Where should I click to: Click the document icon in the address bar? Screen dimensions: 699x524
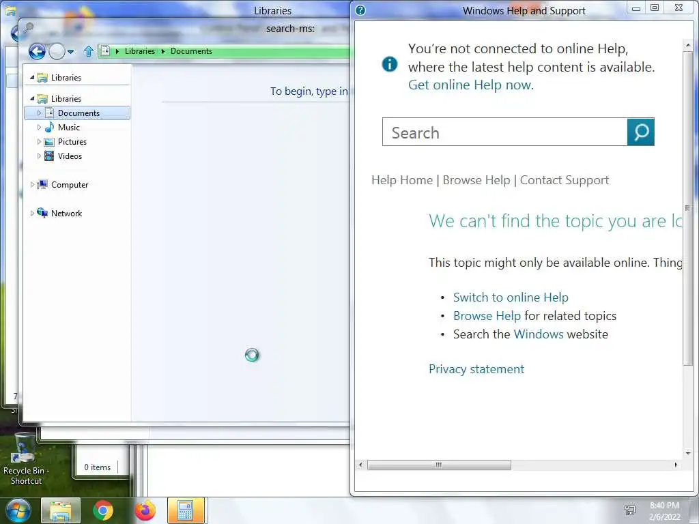click(x=105, y=50)
